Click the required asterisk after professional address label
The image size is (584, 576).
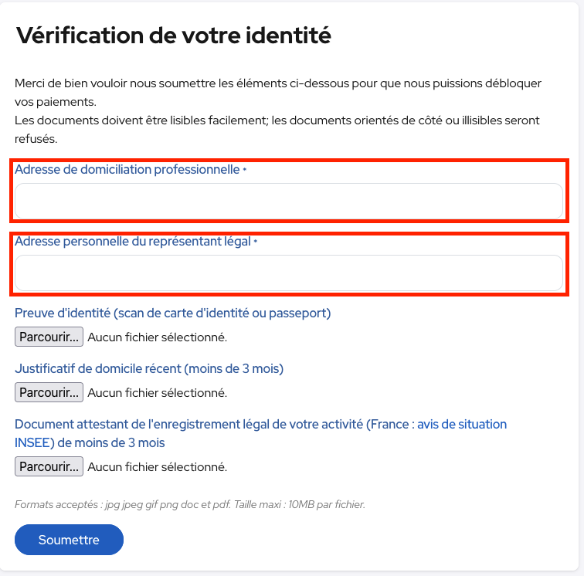(245, 169)
